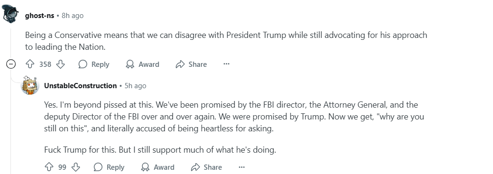Image resolution: width=493 pixels, height=174 pixels.
Task: Reply to UnstableConstruction's comment
Action: 109,167
